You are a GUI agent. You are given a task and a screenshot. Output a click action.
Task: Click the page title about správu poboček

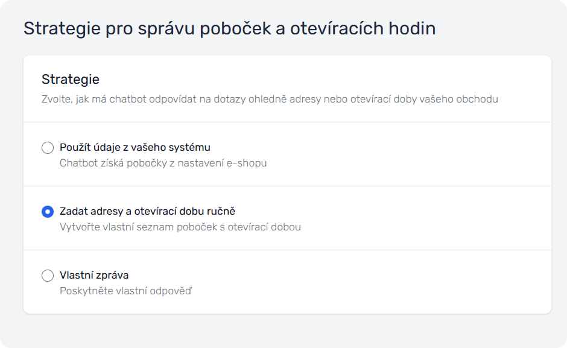click(229, 28)
